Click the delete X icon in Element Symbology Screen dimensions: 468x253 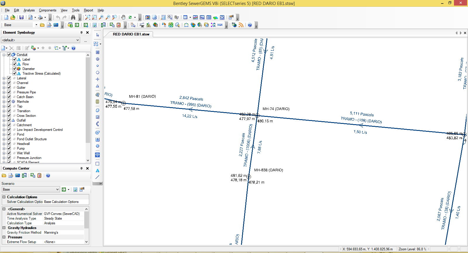click(11, 48)
